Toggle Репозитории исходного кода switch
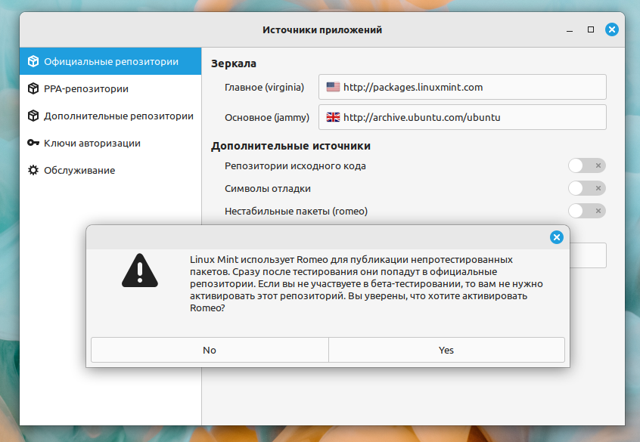The width and height of the screenshot is (640, 442). pyautogui.click(x=586, y=165)
